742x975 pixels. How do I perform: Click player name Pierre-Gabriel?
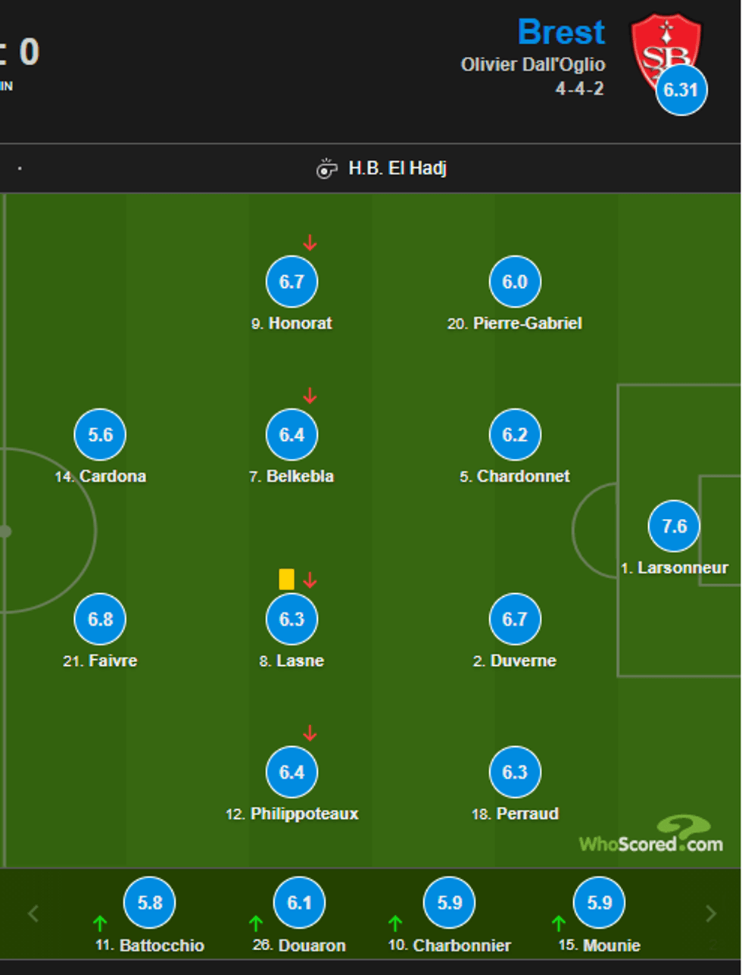click(x=527, y=323)
